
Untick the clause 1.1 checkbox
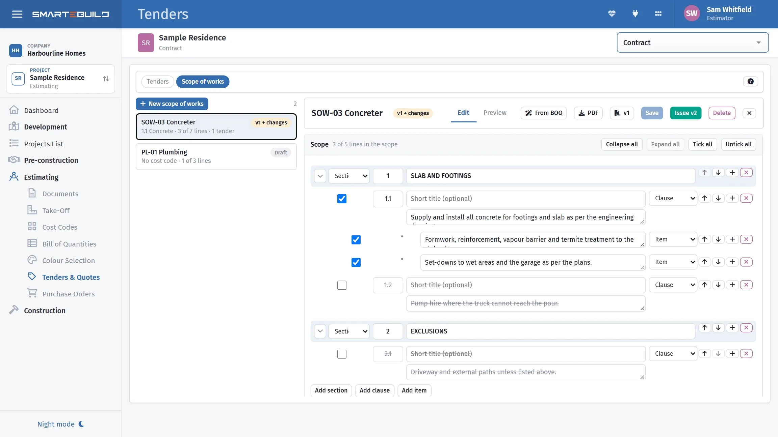pyautogui.click(x=342, y=199)
